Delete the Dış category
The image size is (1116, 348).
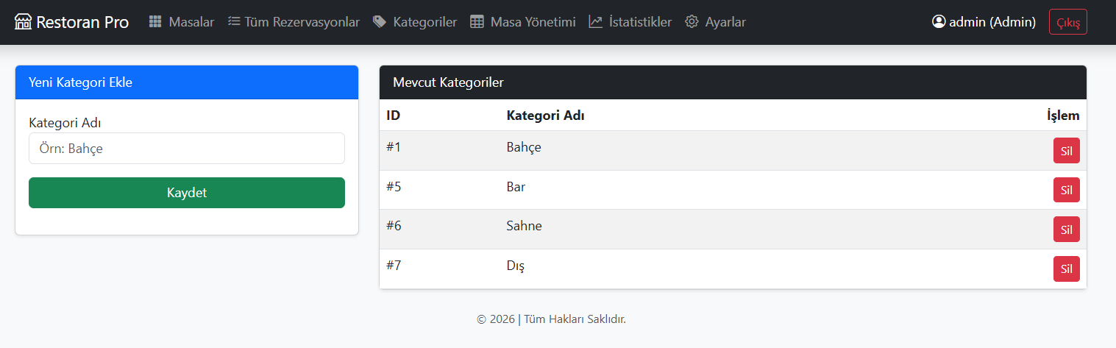click(1066, 269)
